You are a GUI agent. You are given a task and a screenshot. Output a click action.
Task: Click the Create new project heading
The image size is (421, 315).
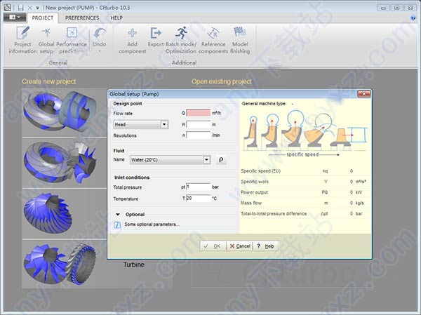49,81
